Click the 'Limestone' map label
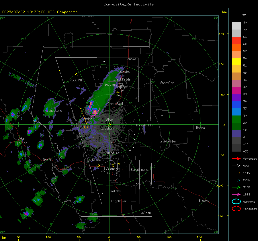Screen dimensions: 258x241 54,111
